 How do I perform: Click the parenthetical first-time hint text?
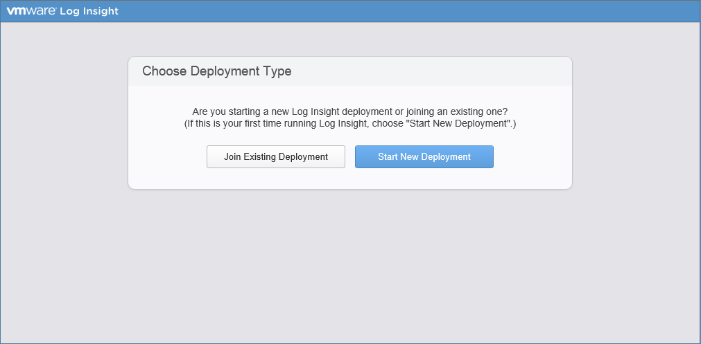(x=349, y=123)
